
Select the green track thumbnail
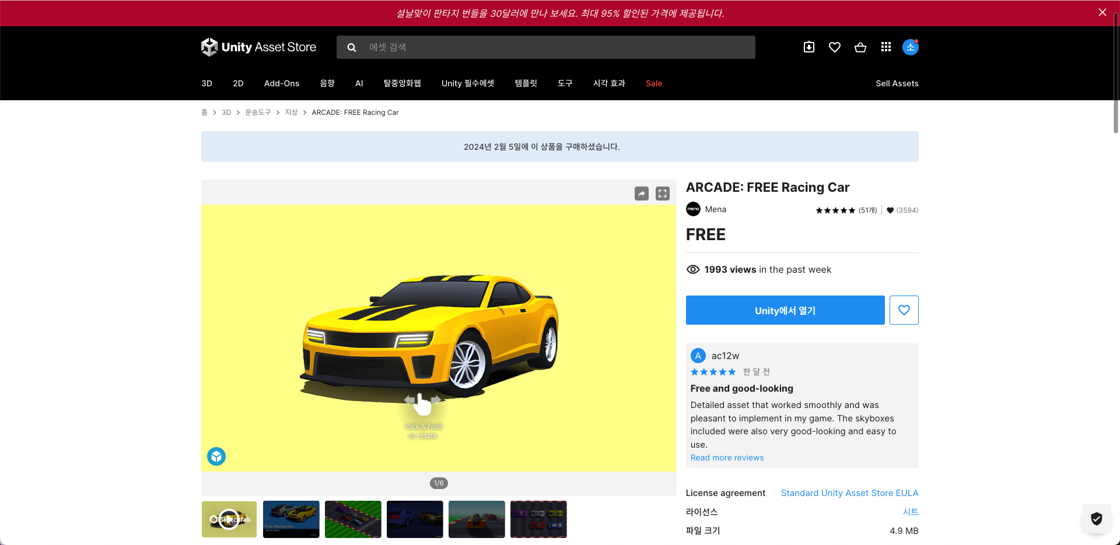click(x=353, y=519)
